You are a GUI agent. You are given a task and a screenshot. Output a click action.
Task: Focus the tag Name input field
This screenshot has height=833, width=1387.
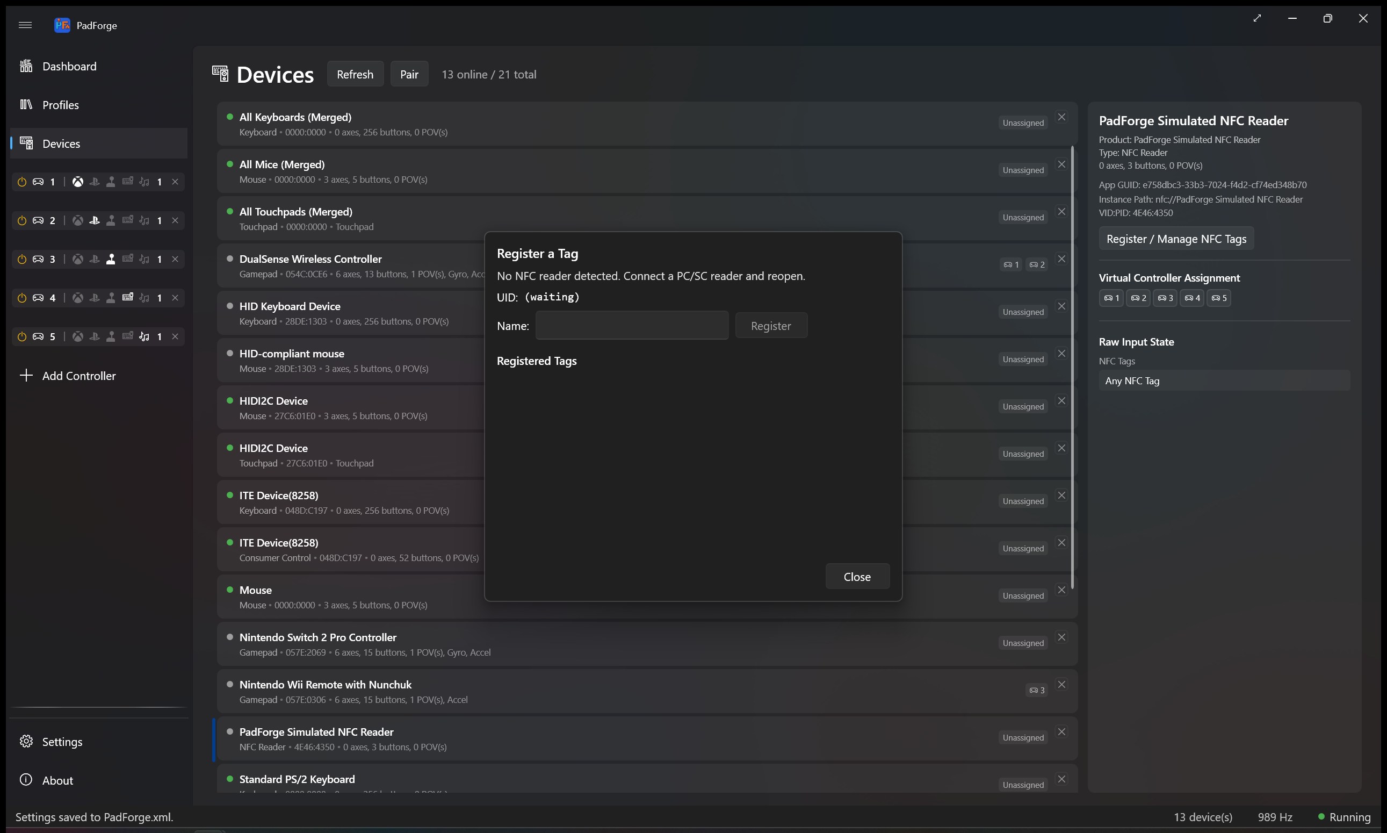coord(632,326)
